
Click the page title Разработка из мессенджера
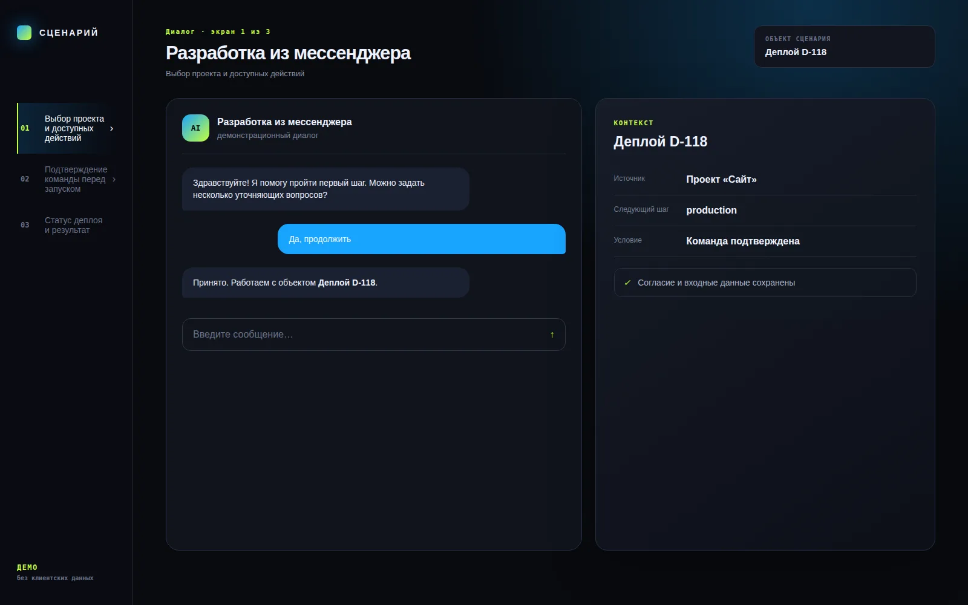[x=288, y=53]
